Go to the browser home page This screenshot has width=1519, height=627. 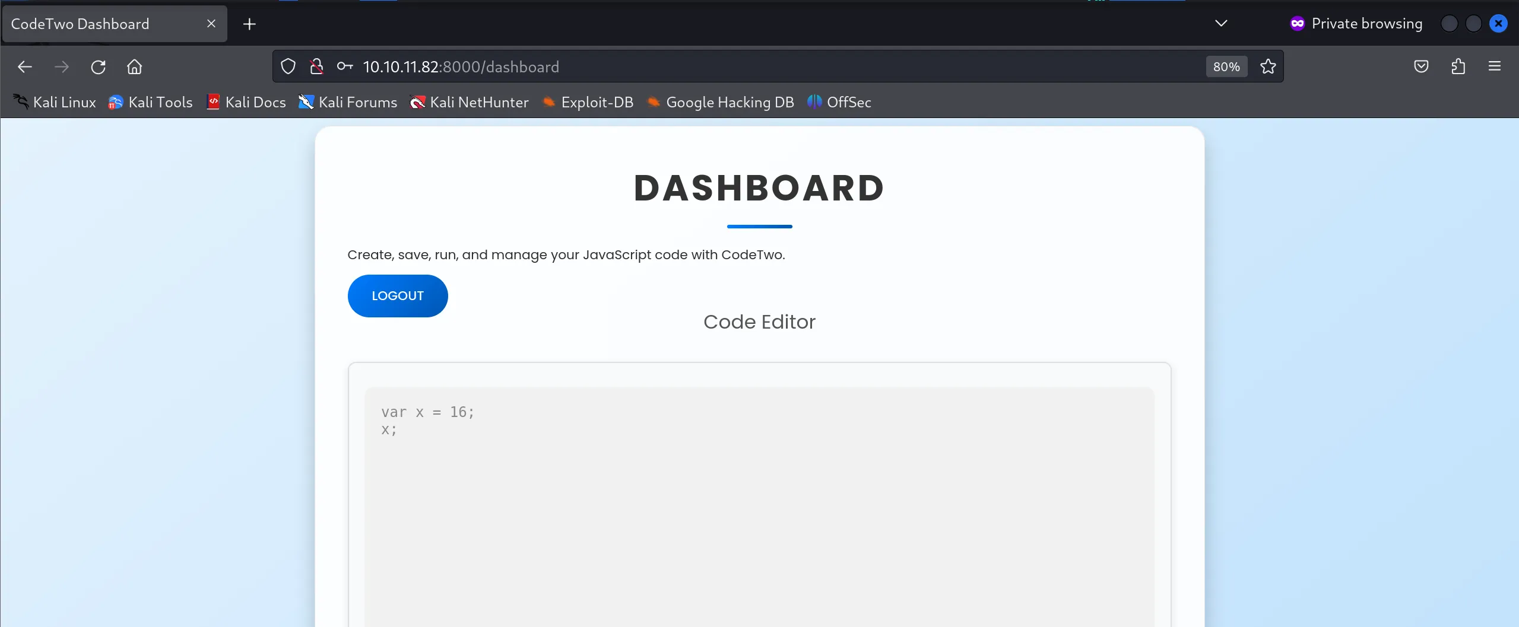pos(135,67)
